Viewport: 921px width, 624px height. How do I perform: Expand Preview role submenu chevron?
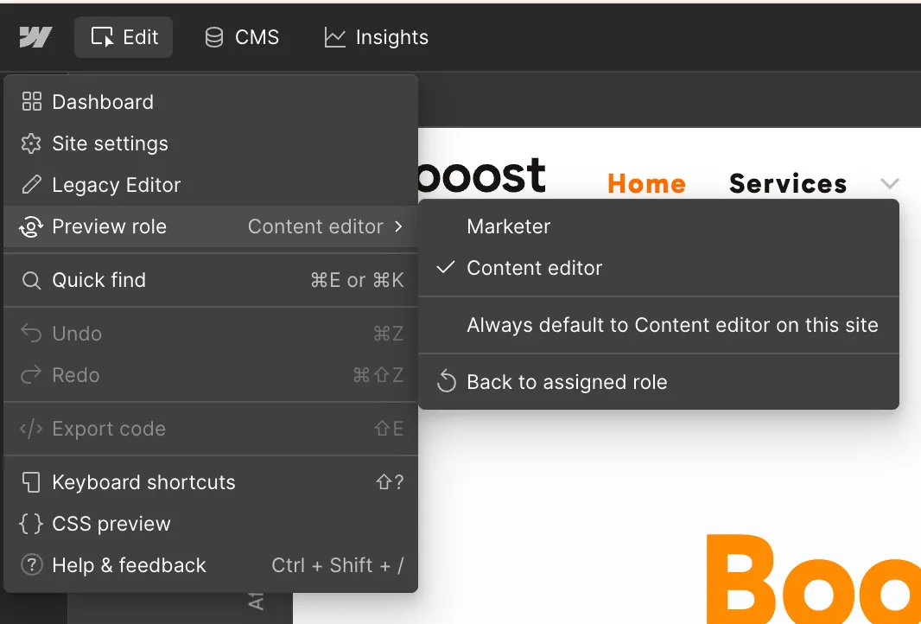tap(399, 226)
